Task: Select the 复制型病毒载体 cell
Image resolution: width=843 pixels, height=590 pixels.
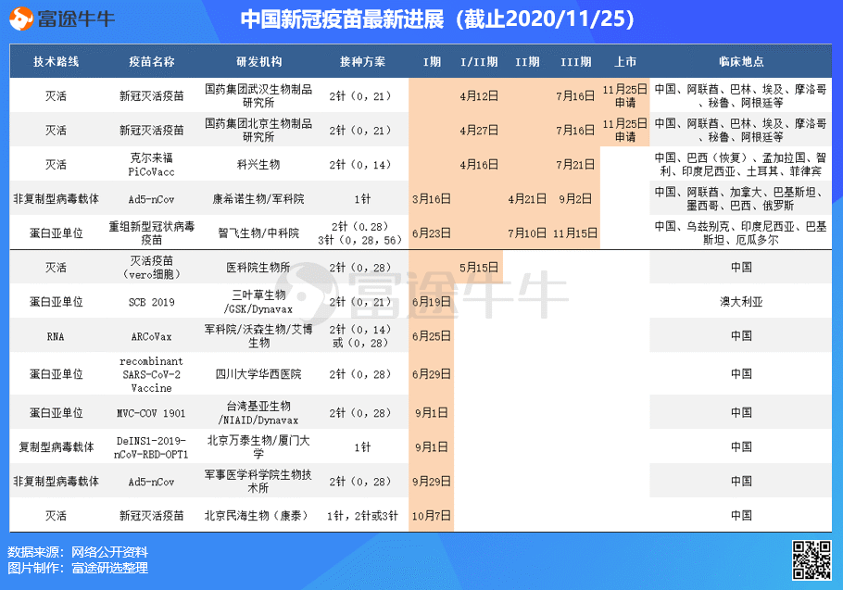Action: pyautogui.click(x=56, y=447)
